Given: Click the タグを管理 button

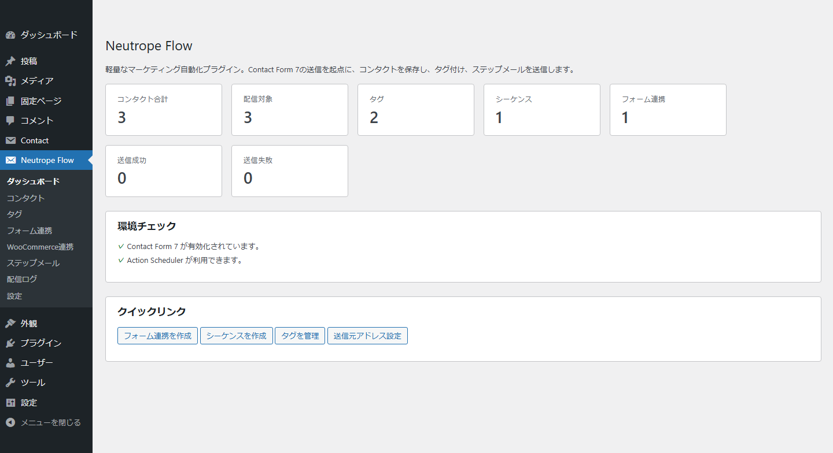Looking at the screenshot, I should point(300,336).
